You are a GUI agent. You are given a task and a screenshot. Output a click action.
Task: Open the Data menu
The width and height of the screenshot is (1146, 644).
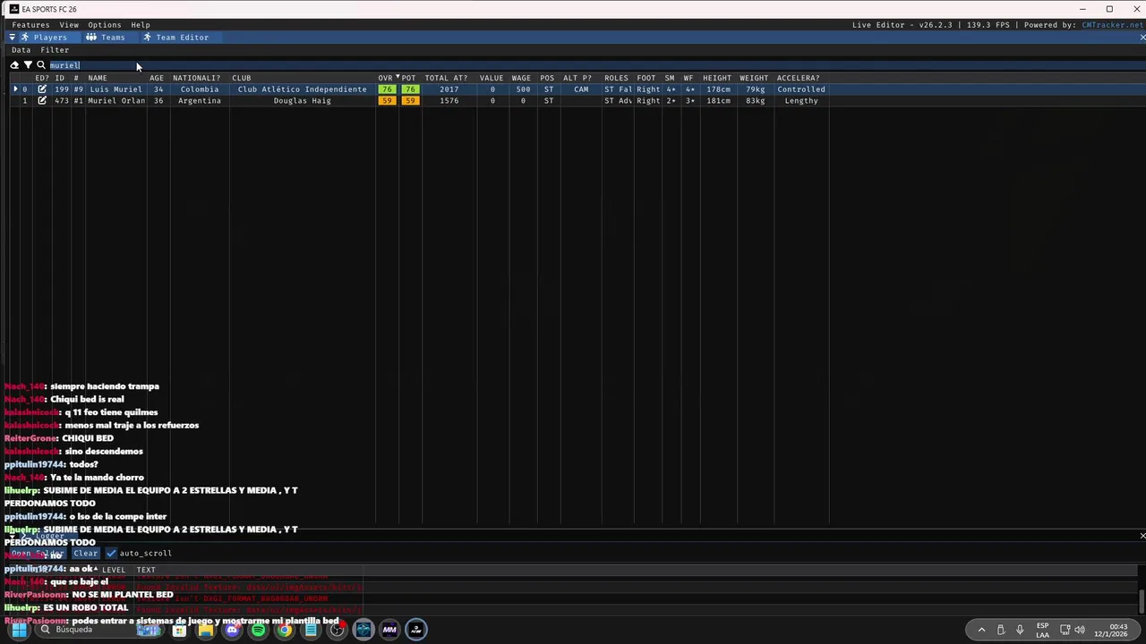21,50
